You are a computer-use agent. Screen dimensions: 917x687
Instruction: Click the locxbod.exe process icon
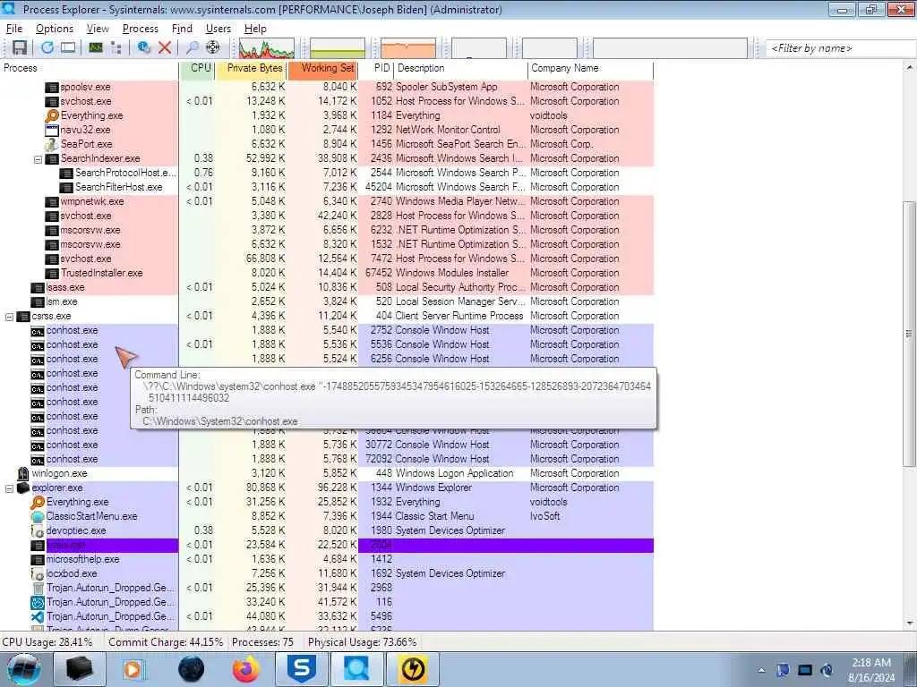click(x=38, y=573)
